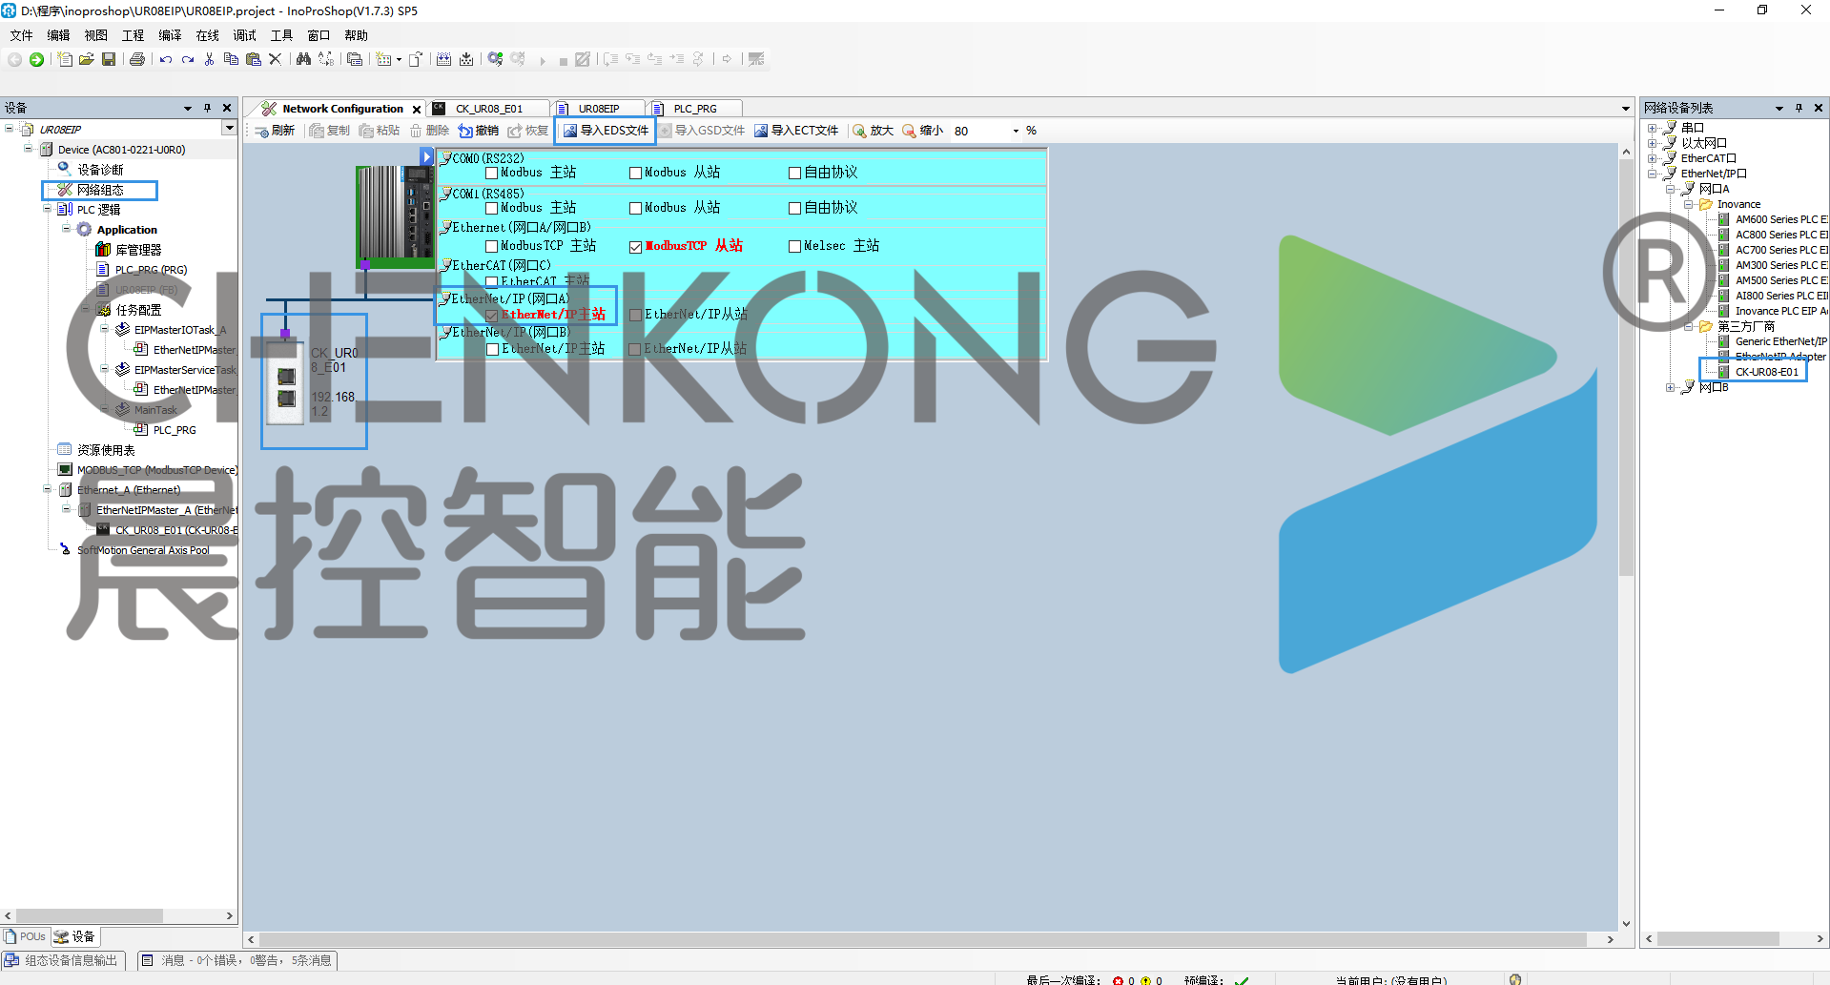Check EtherNet/IP master for port B (网口B)
The height and width of the screenshot is (985, 1830).
[x=492, y=349]
